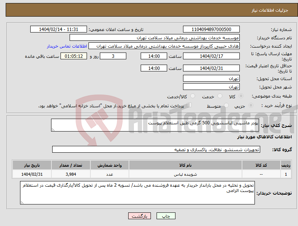Viewport: 298px width, 226px height.
Task: Click announcement date field 1404/02/14 - 11:31
Action: [x=59, y=29]
